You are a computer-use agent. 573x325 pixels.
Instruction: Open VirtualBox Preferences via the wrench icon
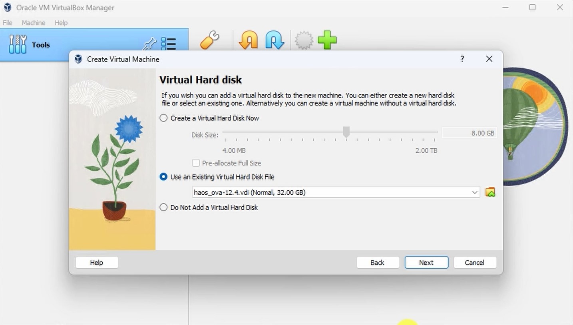coord(209,40)
